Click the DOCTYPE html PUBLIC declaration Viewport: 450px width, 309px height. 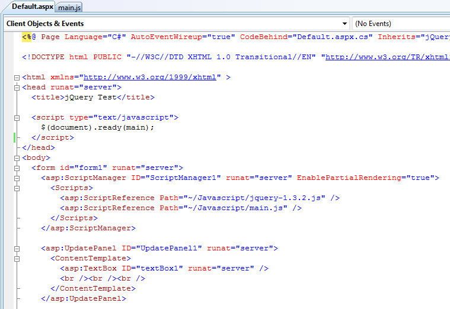coord(72,57)
